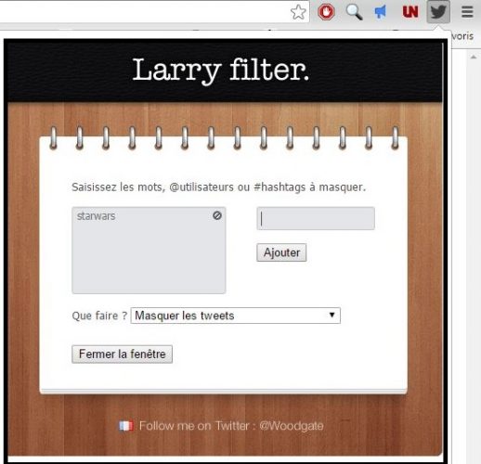The width and height of the screenshot is (481, 464).
Task: Click the French flag icon in the footer
Action: [126, 426]
